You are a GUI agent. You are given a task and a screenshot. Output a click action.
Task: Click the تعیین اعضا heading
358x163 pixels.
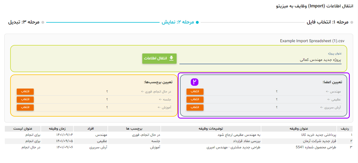(x=332, y=82)
